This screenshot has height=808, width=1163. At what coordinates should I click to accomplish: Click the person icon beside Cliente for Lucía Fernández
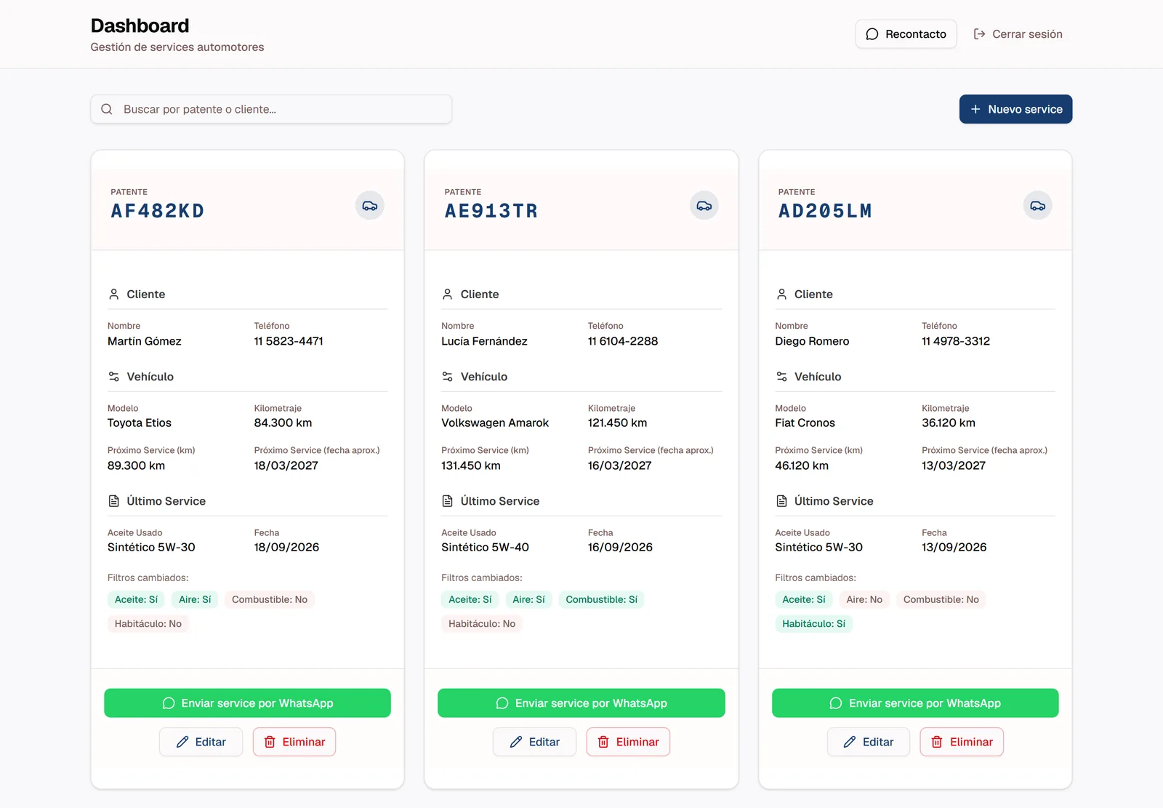pyautogui.click(x=447, y=294)
